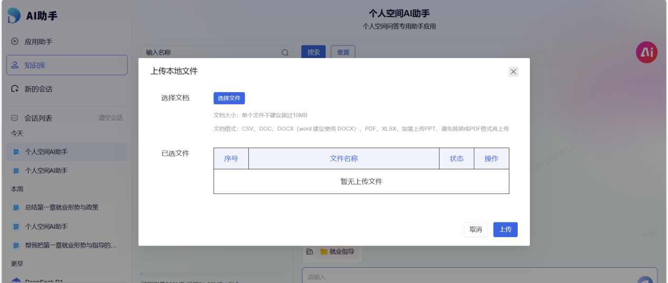The height and width of the screenshot is (283, 668).
Task: Click the 选择文件 button in the dialog
Action: click(229, 98)
